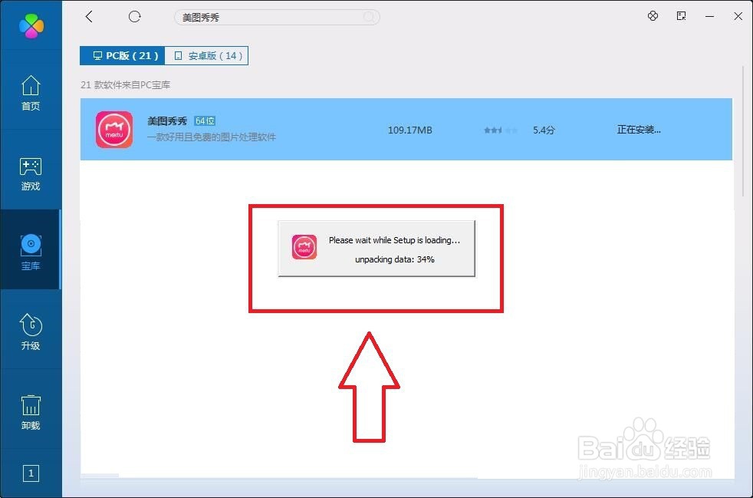Click the 64位 badge label
This screenshot has height=498, width=753.
click(x=205, y=121)
